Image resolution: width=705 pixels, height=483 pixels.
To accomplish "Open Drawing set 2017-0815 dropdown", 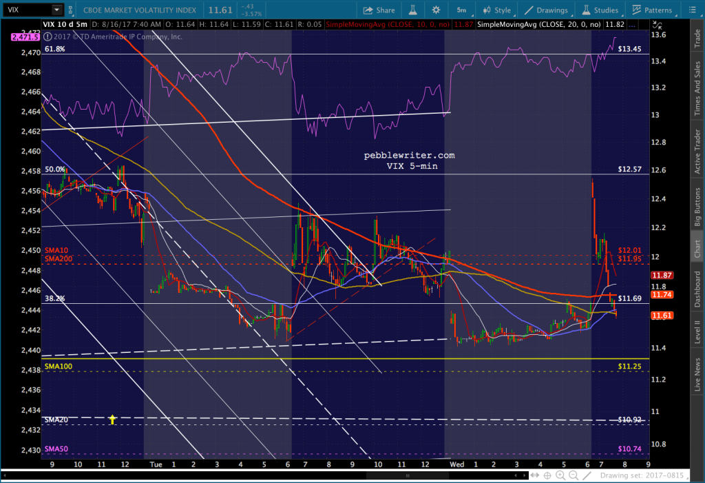I will [x=644, y=475].
